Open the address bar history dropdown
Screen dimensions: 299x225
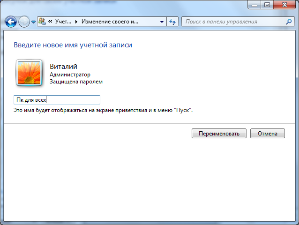pos(162,22)
